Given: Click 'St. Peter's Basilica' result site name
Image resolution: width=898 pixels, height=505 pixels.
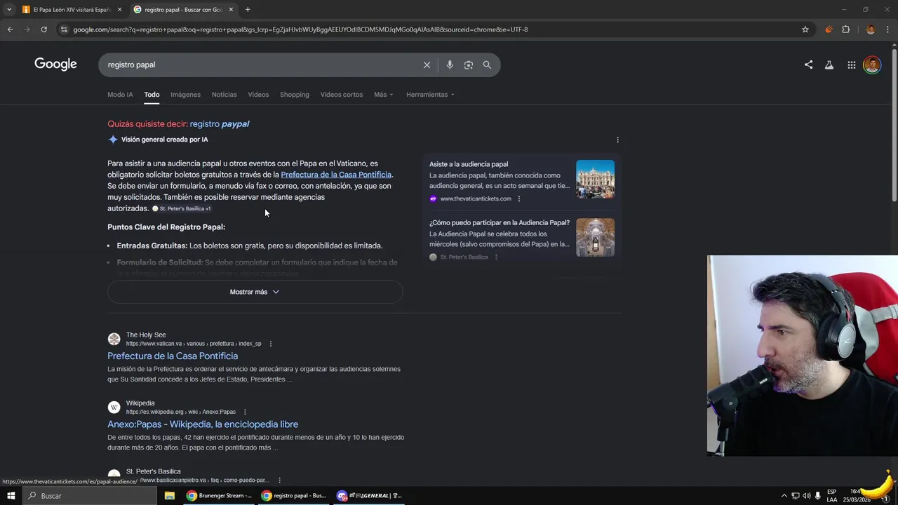Looking at the screenshot, I should click(x=153, y=471).
